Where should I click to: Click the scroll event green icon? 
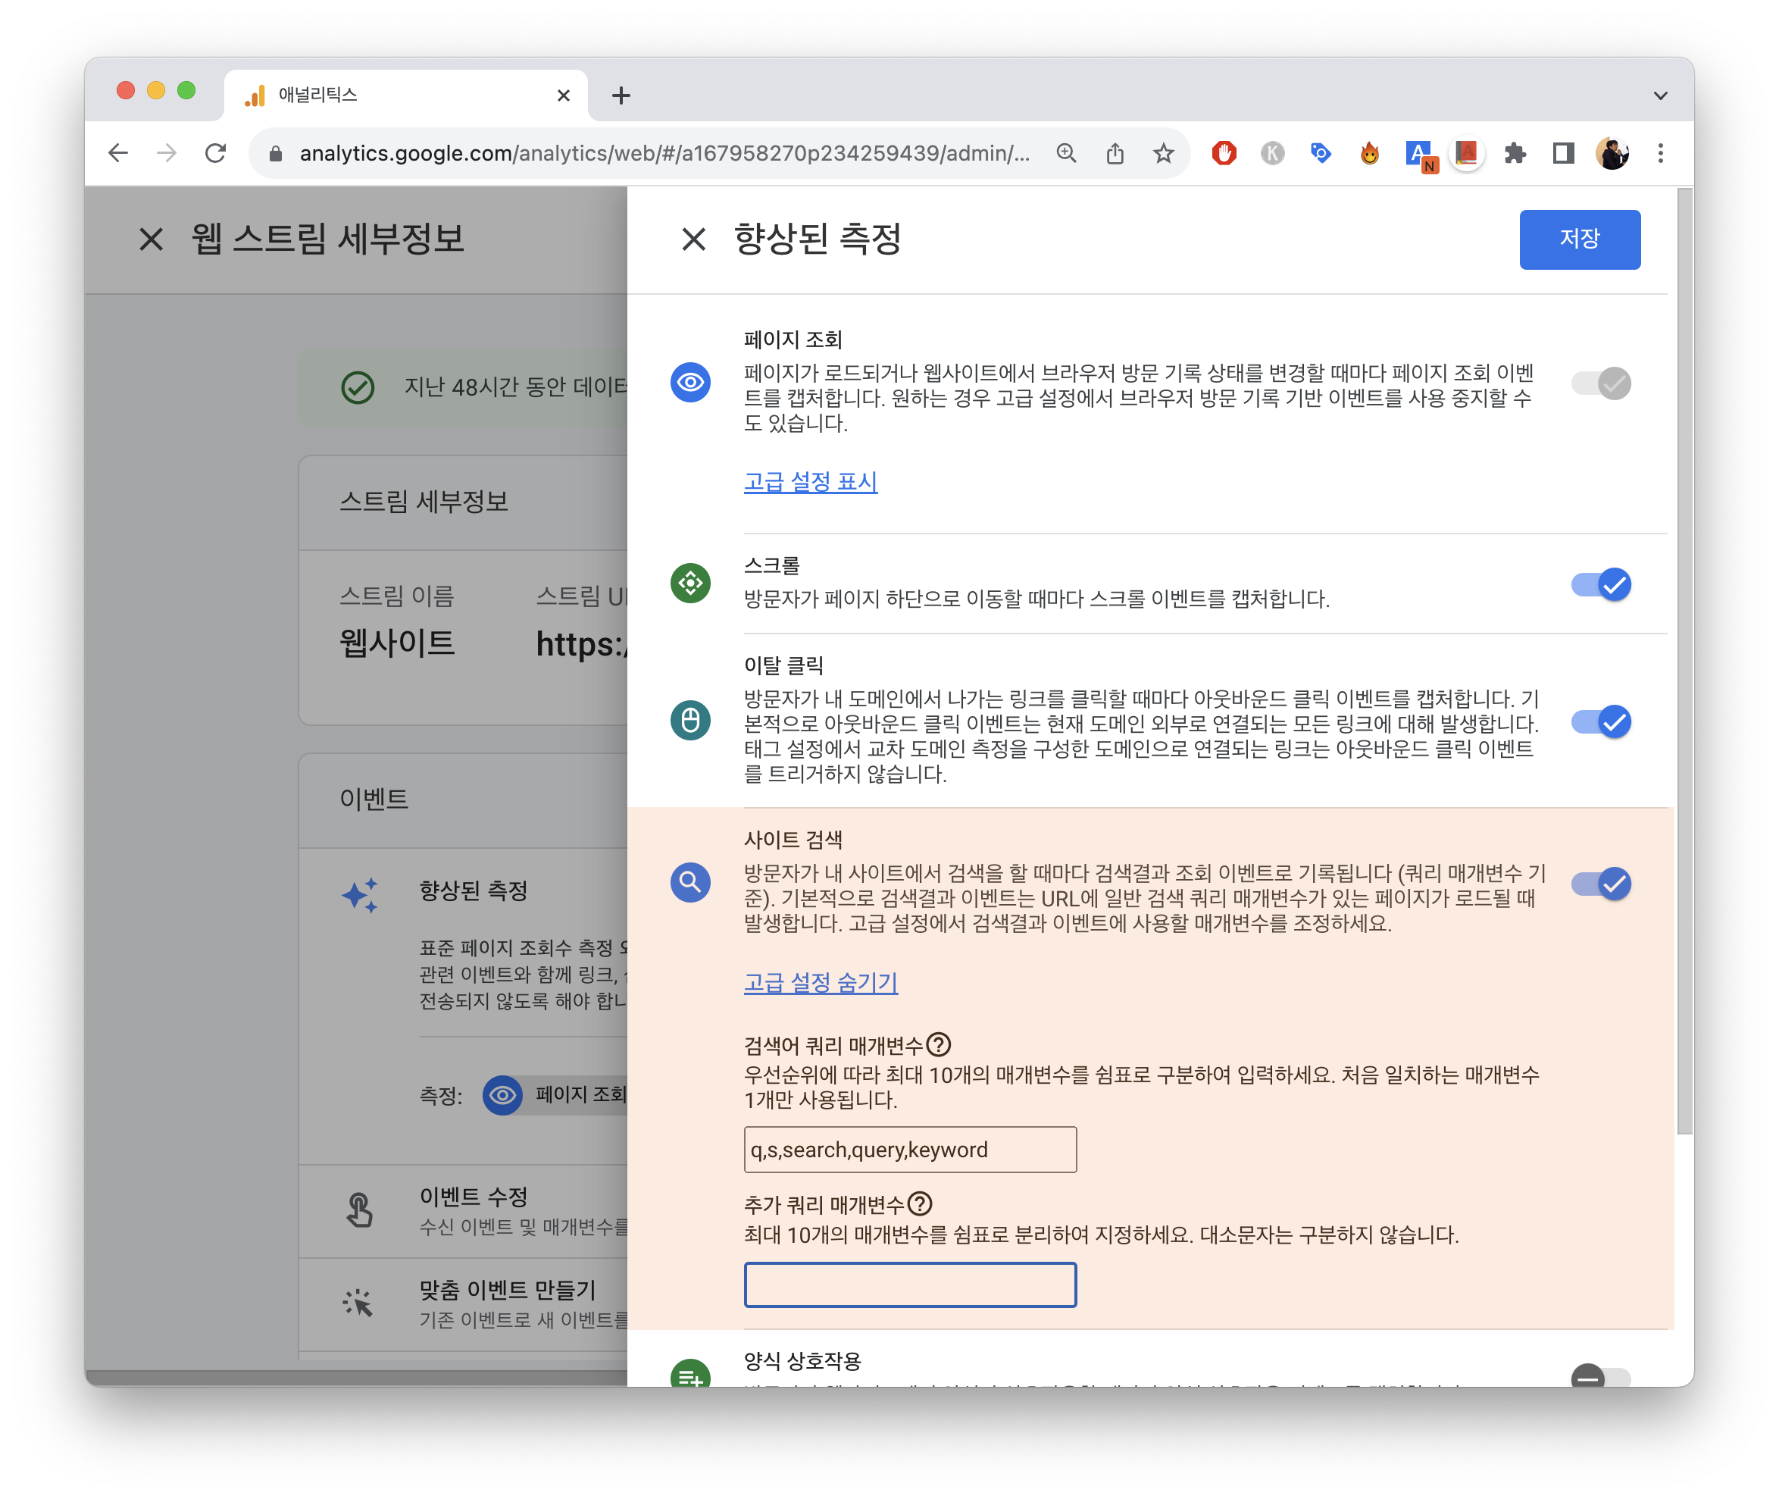pos(689,583)
